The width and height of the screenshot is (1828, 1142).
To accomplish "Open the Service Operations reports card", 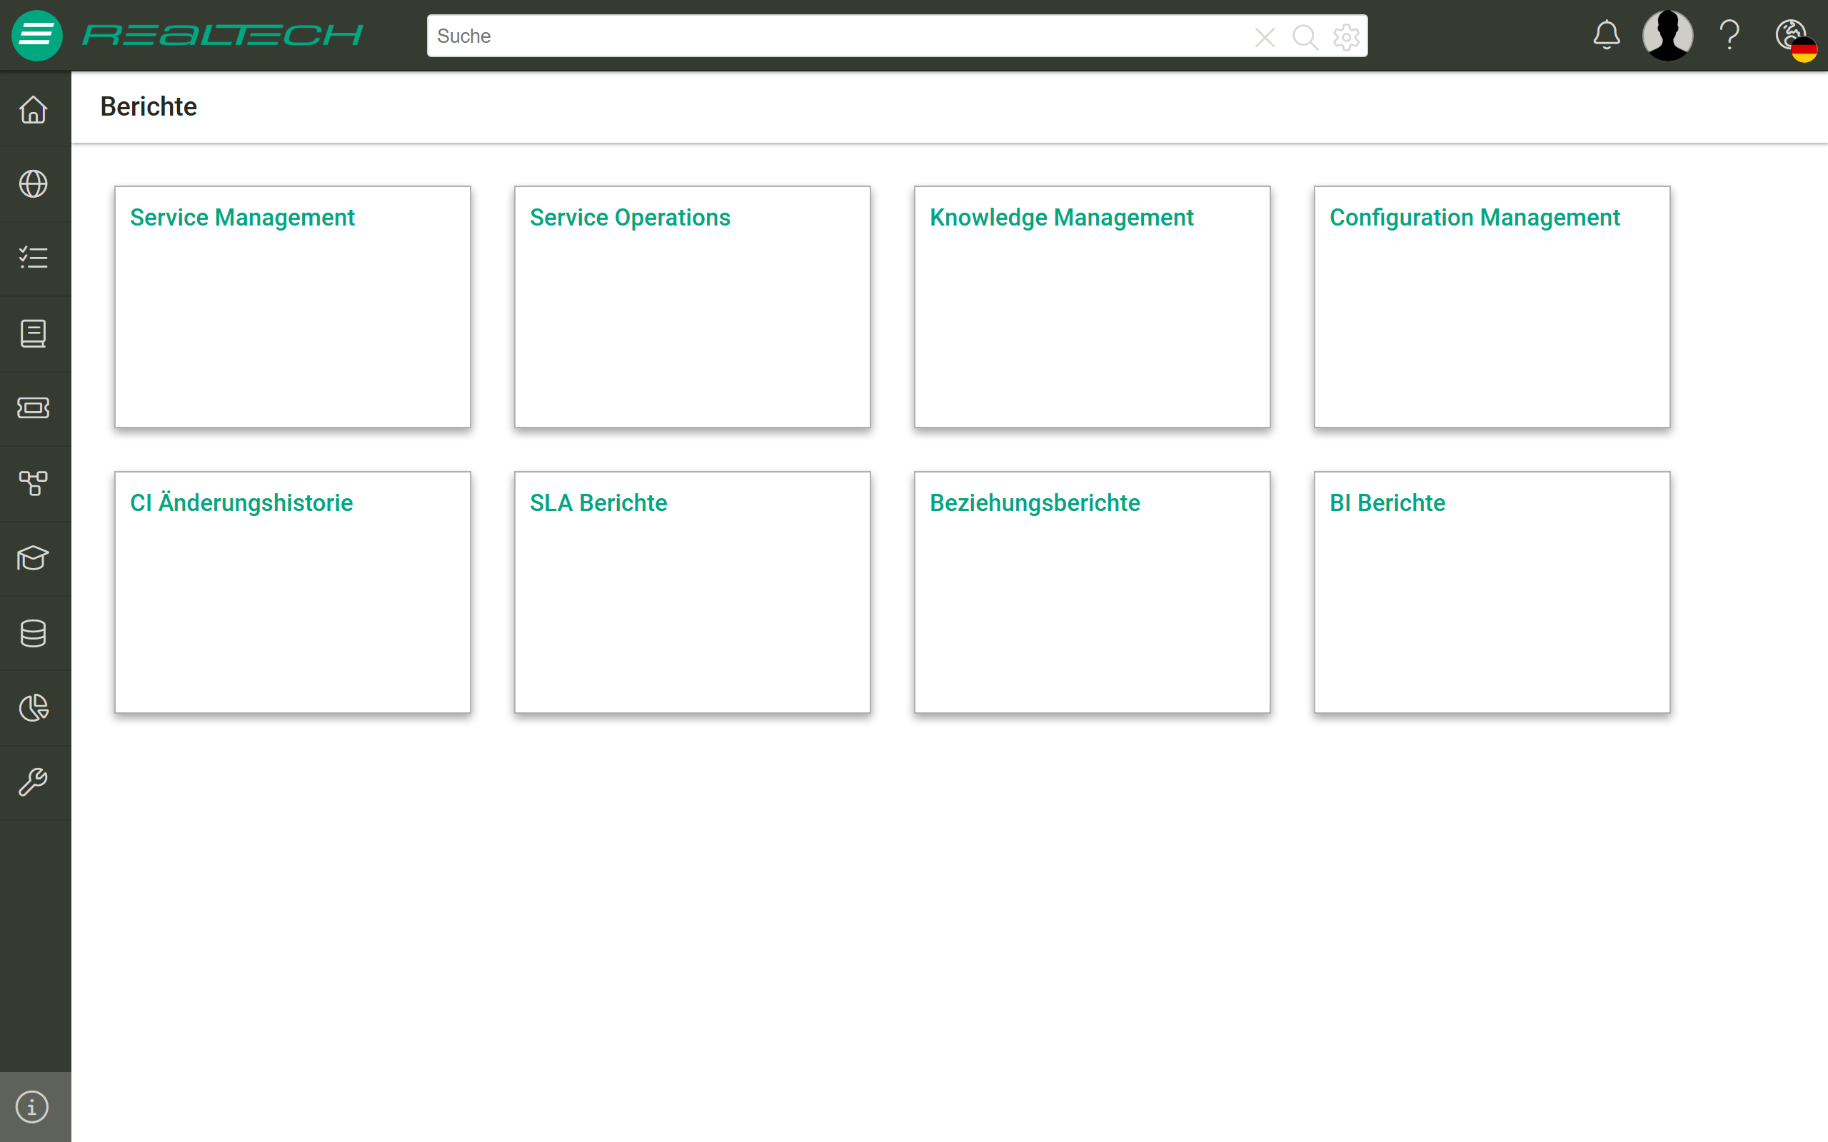I will click(x=692, y=307).
